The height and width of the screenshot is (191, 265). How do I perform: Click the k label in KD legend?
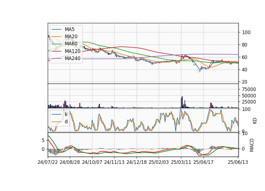click(66, 114)
